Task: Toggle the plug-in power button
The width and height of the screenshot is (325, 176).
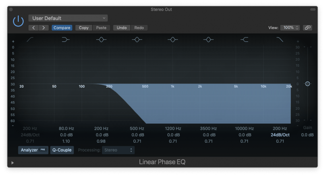Action: 18,21
